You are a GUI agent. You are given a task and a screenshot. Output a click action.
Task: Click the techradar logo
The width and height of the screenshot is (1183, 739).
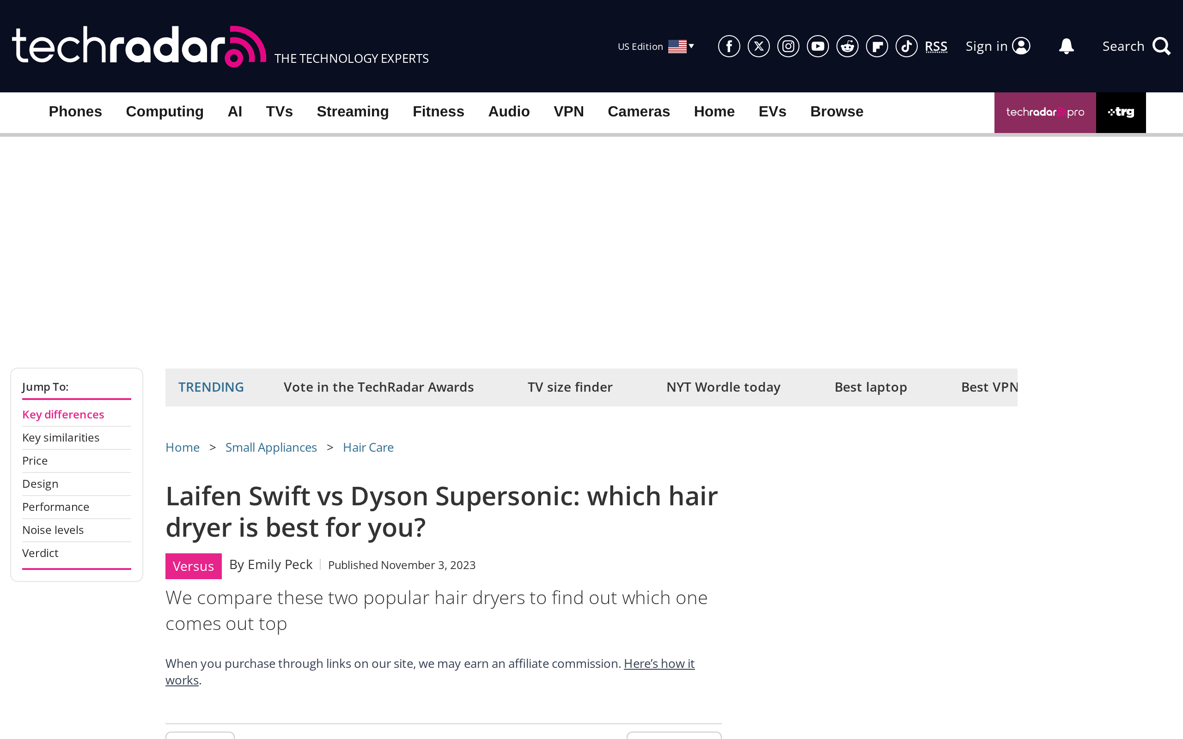[x=139, y=47]
